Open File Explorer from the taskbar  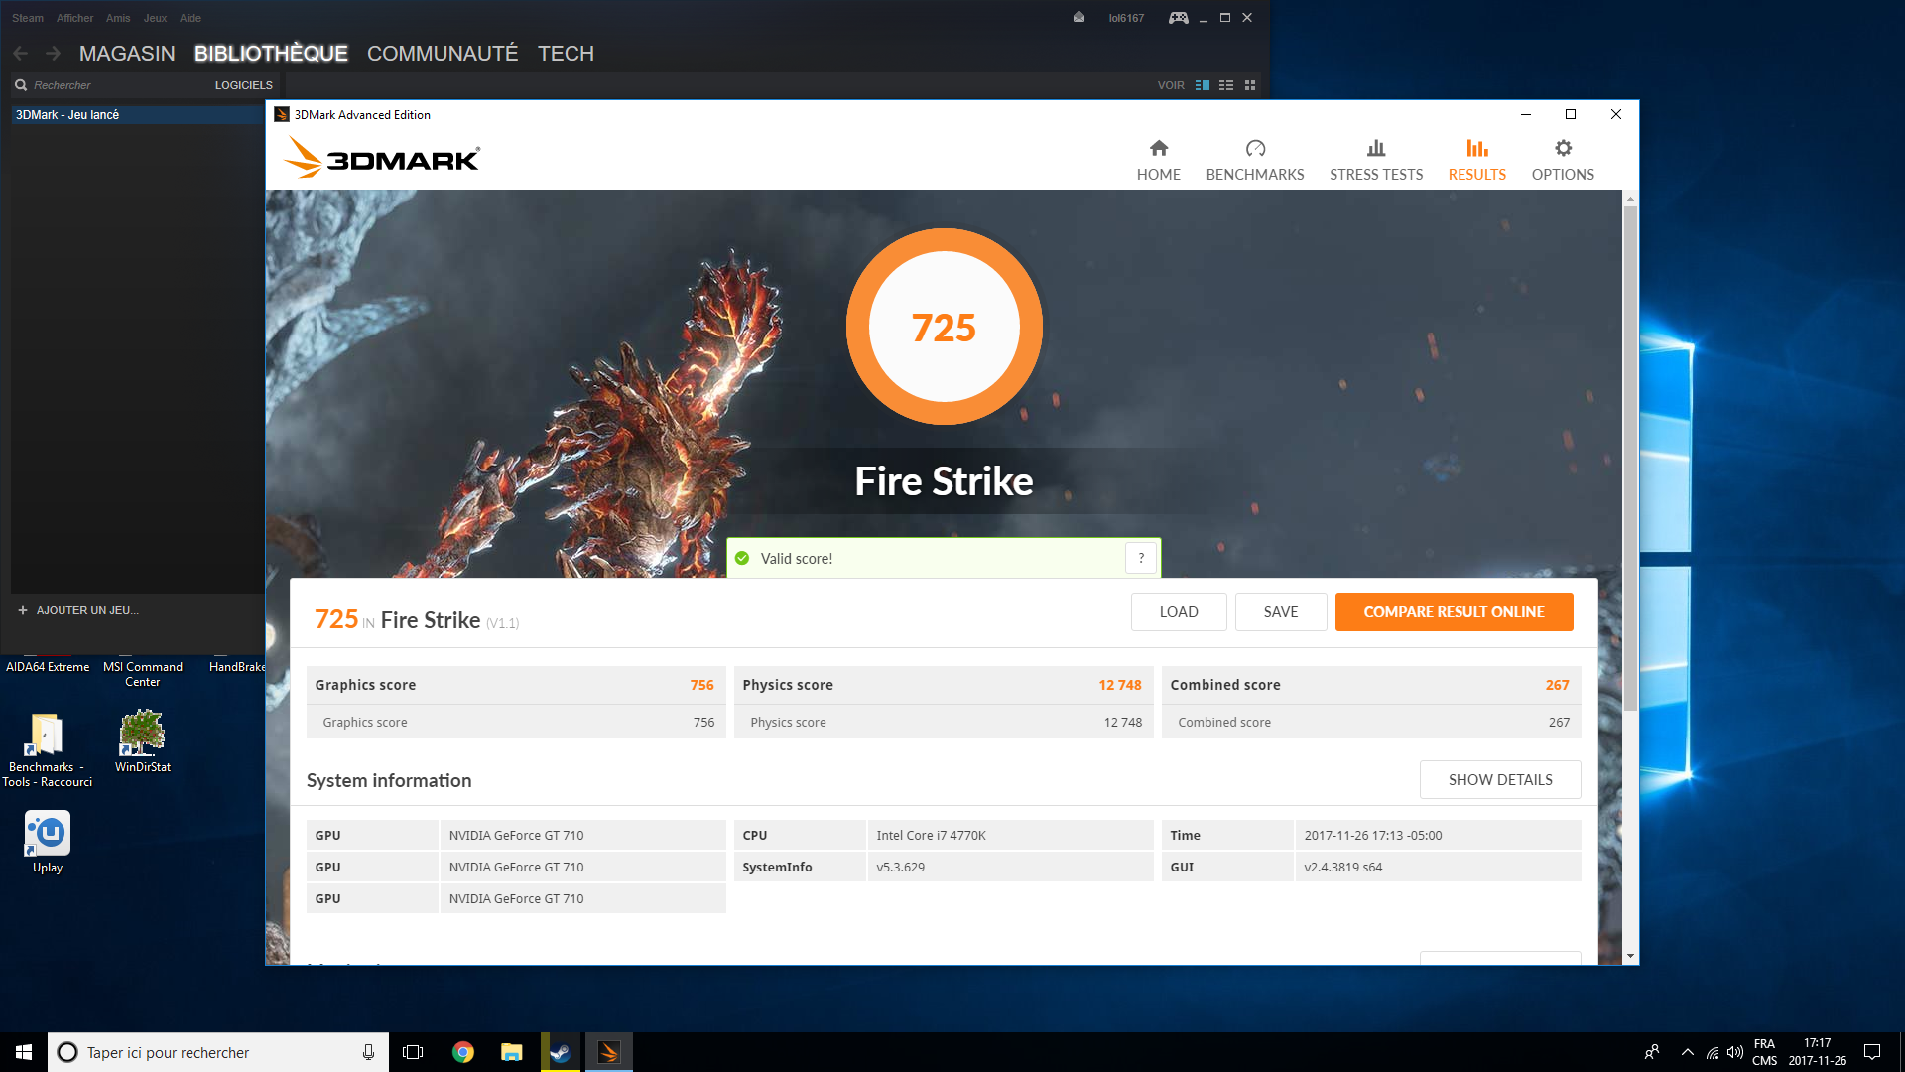512,1052
